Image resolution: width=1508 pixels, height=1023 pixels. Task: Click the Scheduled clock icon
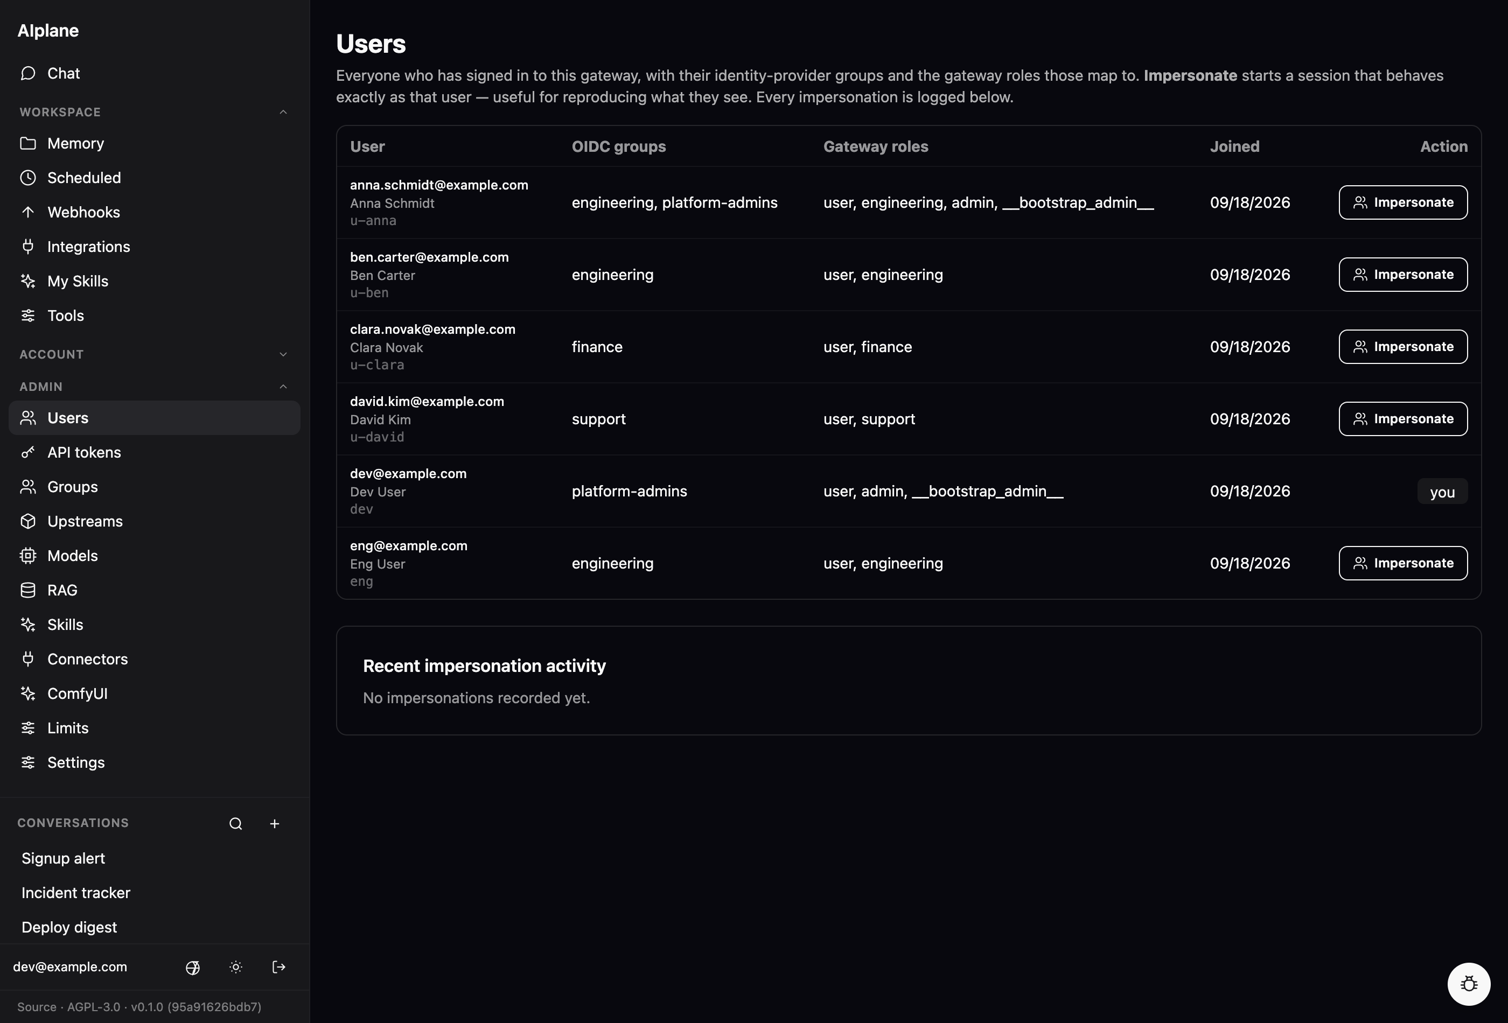click(28, 178)
